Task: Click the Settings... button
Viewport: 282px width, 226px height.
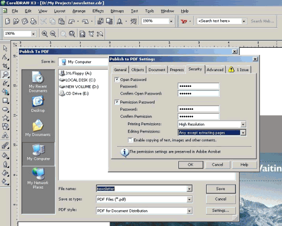Action: point(221,211)
